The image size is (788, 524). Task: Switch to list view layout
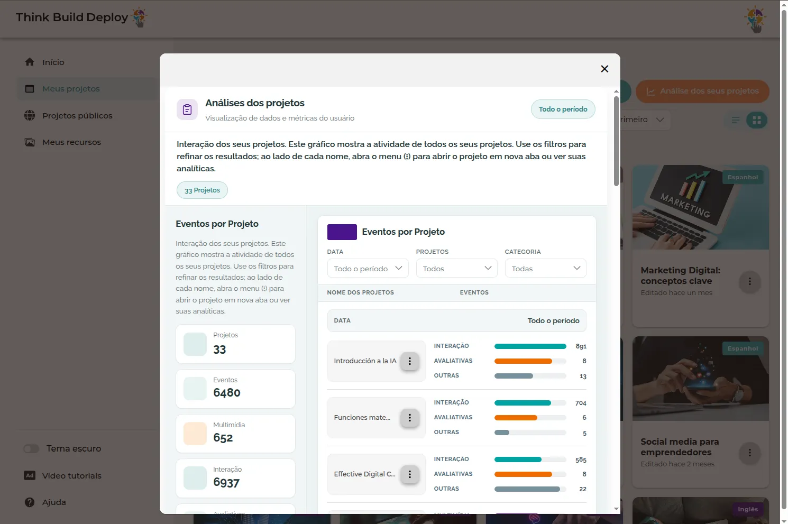[x=736, y=120]
